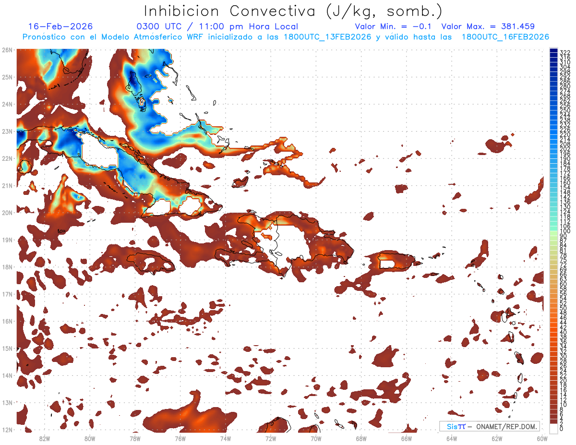Screen dimensions: 576x445
Task: Click the "18N" latitude label
Action: click(x=7, y=267)
